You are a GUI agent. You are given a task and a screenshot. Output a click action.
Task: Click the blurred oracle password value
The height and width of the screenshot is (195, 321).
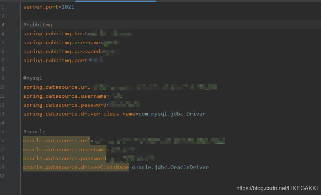pyautogui.click(x=132, y=158)
